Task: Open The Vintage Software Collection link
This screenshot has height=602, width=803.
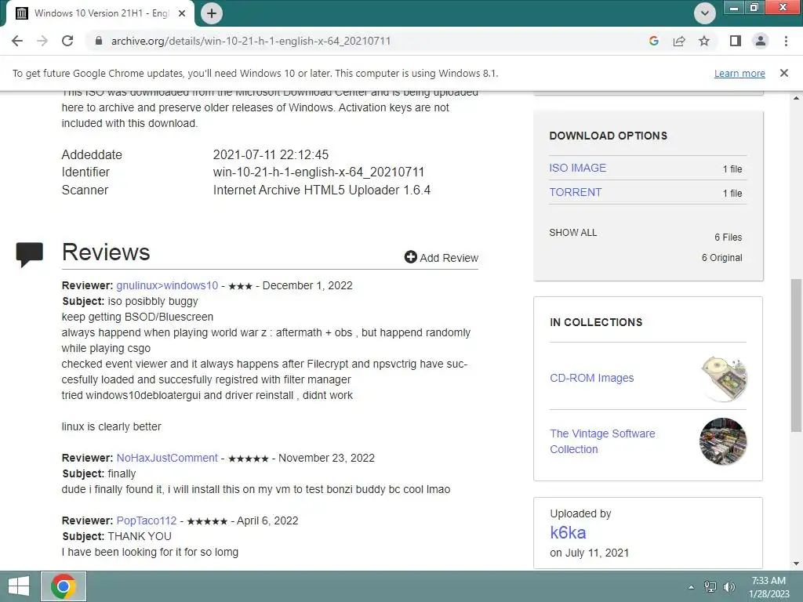Action: coord(602,441)
